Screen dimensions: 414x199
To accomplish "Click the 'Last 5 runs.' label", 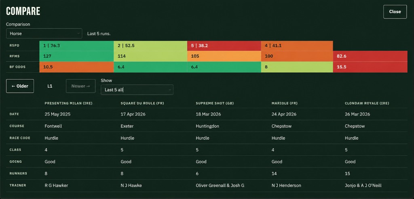I will pyautogui.click(x=99, y=34).
